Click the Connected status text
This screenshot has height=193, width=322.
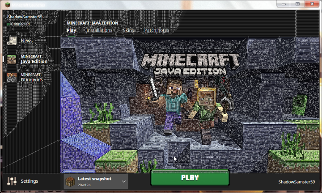point(20,24)
